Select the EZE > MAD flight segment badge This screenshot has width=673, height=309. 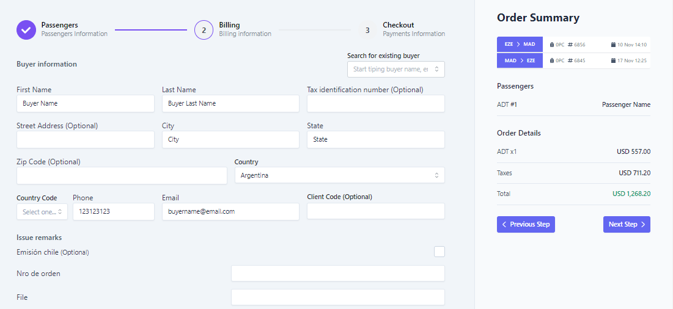pos(520,45)
